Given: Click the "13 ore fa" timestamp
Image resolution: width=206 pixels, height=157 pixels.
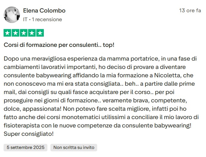Looking at the screenshot, I should pos(190,11).
